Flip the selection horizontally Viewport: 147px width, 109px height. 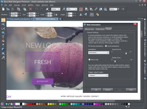[x=81, y=15]
